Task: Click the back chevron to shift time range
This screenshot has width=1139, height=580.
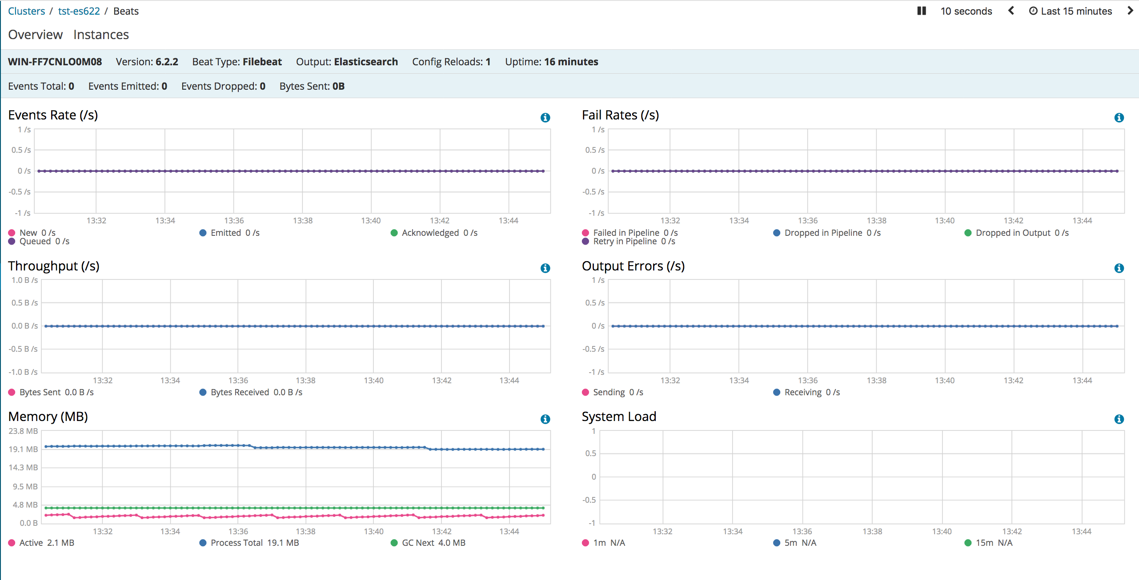Action: [1011, 11]
